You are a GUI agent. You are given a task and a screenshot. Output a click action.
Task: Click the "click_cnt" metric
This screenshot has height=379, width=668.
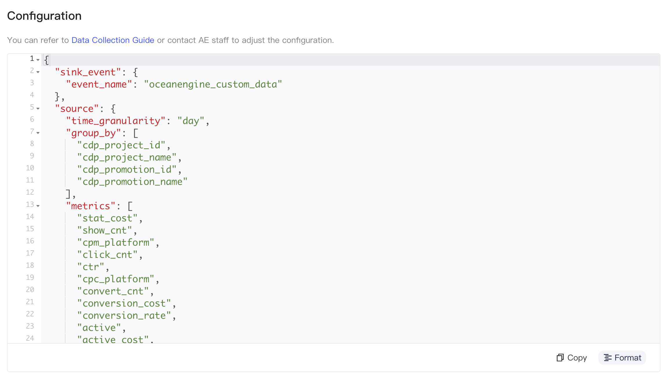point(107,255)
